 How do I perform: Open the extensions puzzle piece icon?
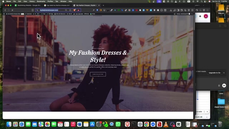click(x=162, y=10)
